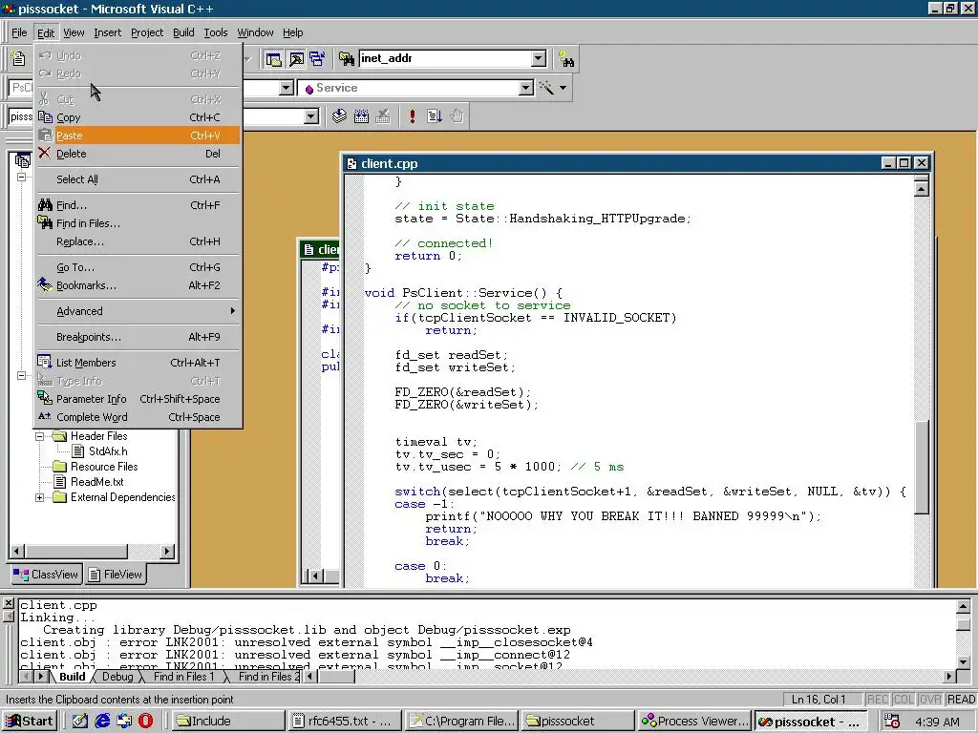Screen dimensions: 978x733
Task: Switch to the Include folder taskbar button
Action: pyautogui.click(x=227, y=722)
